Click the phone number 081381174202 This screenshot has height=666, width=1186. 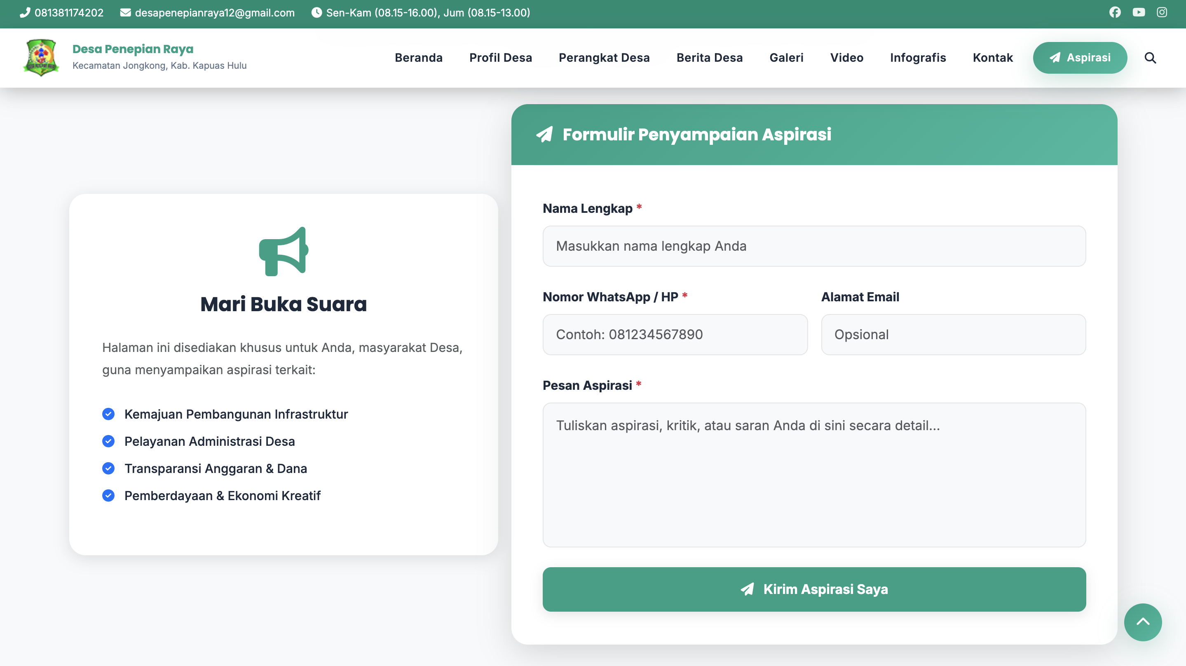point(69,12)
